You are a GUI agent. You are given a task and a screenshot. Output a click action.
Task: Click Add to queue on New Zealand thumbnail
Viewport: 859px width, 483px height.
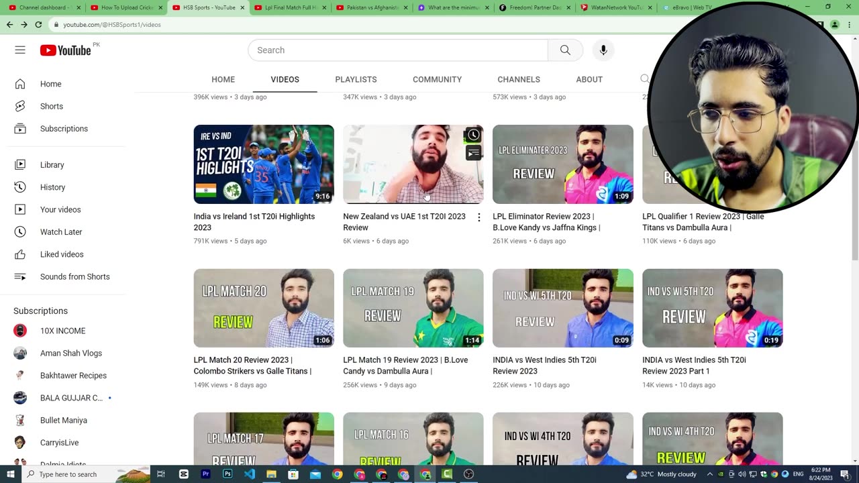click(x=473, y=154)
